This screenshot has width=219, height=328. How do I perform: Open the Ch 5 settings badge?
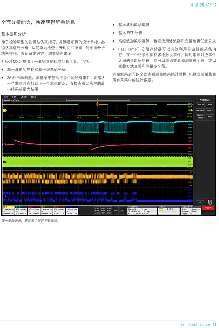59,210
